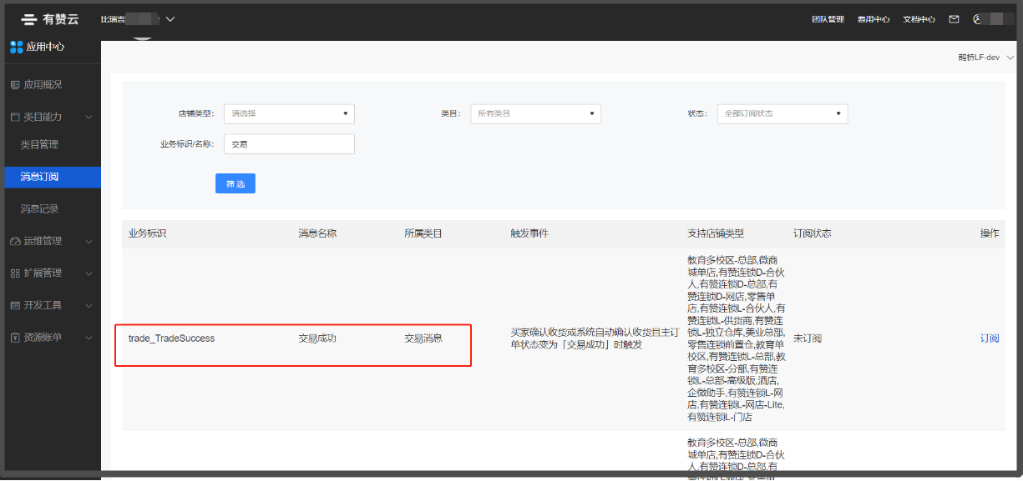
Task: Click the 买家确认收货 trigger event description
Action: click(x=593, y=338)
